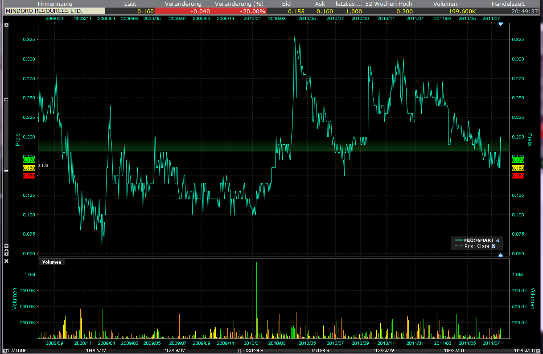Click the X icon at bottom-left of chart
Viewport: 543px width, 354px height.
(x=6, y=261)
